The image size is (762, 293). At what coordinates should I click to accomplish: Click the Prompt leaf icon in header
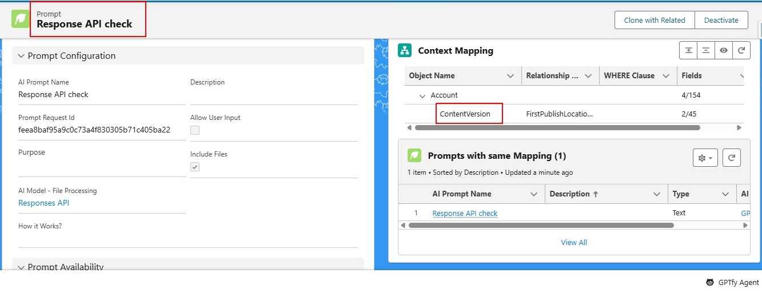click(x=21, y=19)
